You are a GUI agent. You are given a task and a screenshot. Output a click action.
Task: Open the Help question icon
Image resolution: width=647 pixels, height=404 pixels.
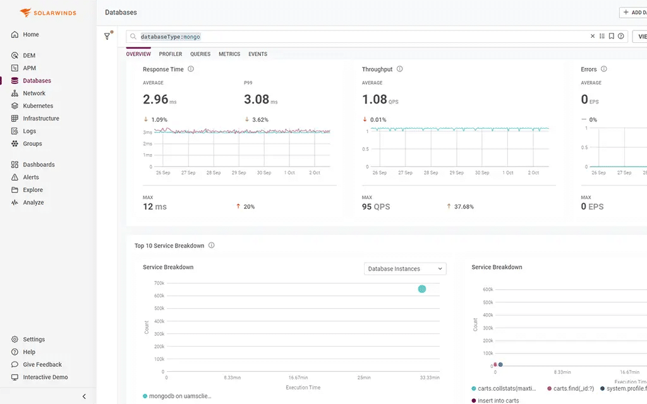(x=15, y=352)
